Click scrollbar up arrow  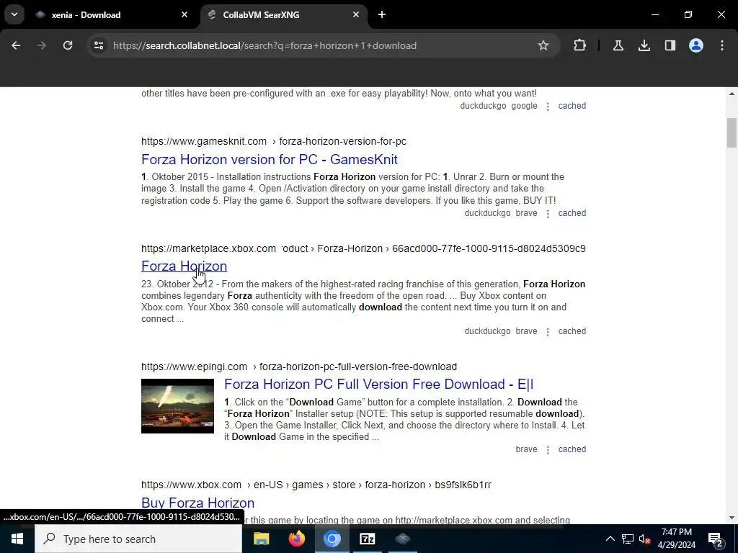(x=732, y=94)
